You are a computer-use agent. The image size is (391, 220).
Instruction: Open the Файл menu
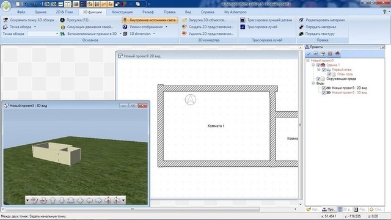click(21, 12)
